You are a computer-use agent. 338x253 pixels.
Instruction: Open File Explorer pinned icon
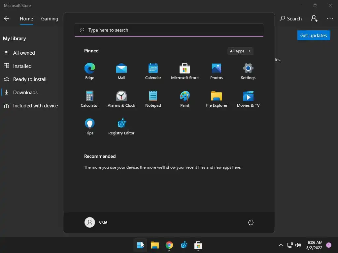point(217,99)
